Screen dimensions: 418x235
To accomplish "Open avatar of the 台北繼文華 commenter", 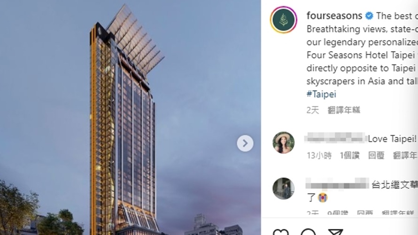I will (x=283, y=188).
